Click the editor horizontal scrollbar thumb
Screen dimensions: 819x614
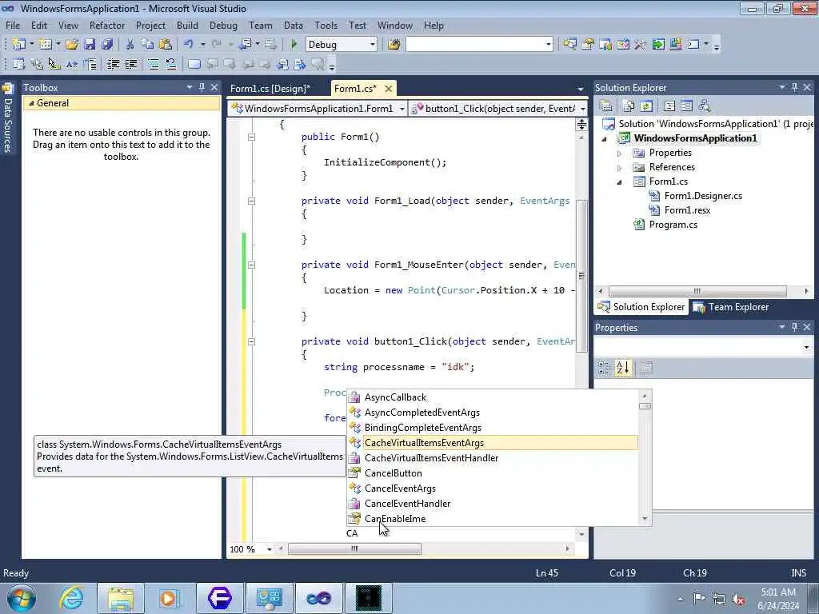(354, 548)
